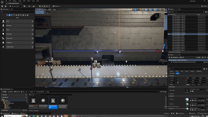Click the Add component button in Details

tap(198, 58)
